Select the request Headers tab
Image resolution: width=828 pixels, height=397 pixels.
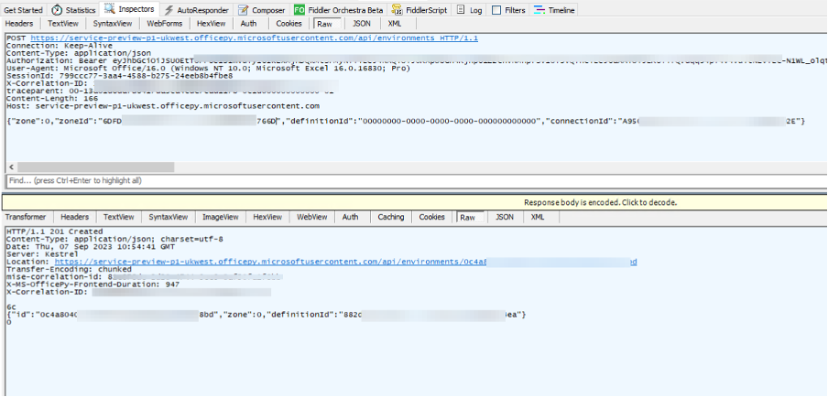pos(19,24)
